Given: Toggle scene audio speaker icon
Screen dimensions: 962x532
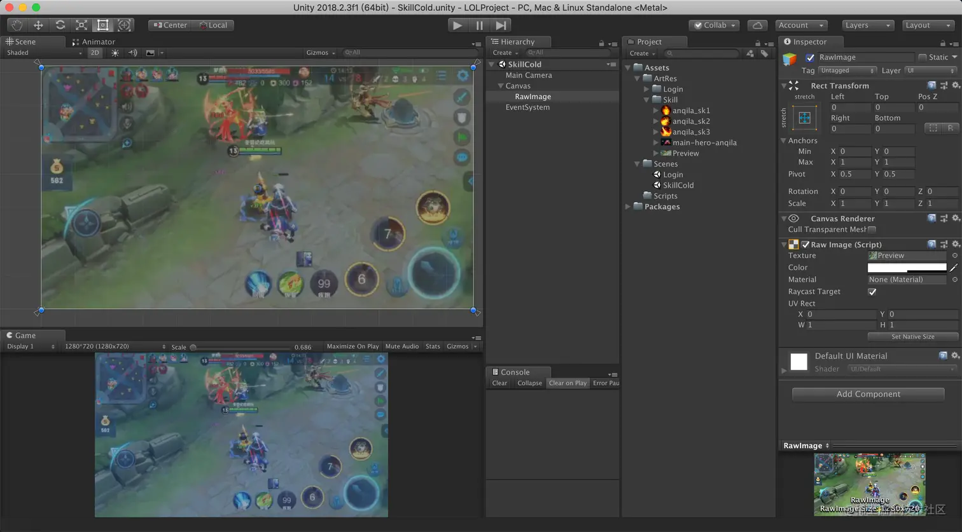Looking at the screenshot, I should coord(132,53).
